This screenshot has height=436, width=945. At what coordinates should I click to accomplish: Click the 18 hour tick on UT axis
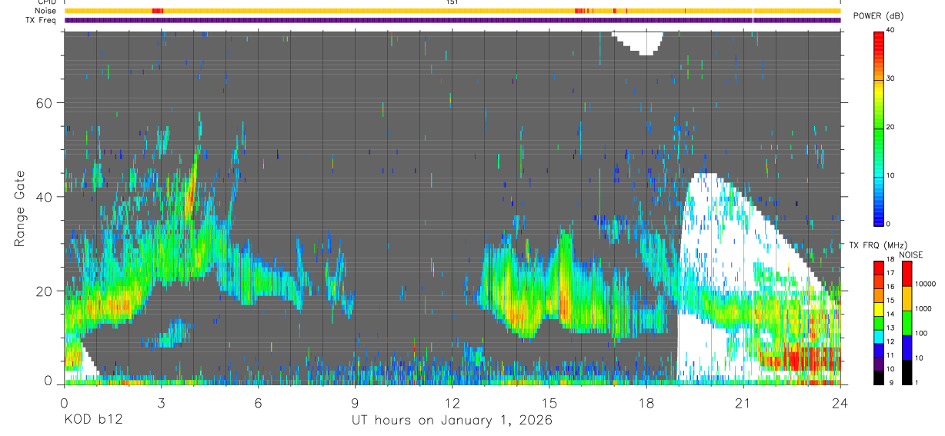(x=646, y=403)
